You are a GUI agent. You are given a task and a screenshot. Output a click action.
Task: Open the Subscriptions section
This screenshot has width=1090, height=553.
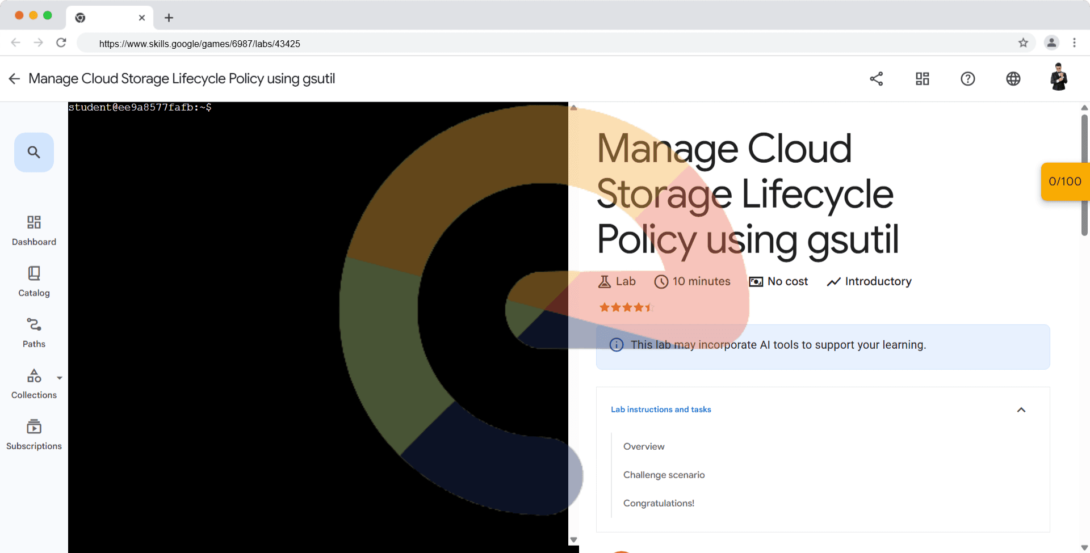tap(34, 434)
